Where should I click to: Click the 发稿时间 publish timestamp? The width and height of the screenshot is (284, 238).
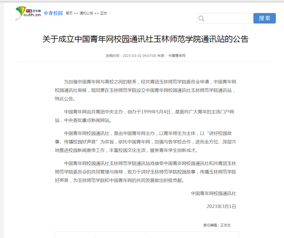[x=131, y=56]
